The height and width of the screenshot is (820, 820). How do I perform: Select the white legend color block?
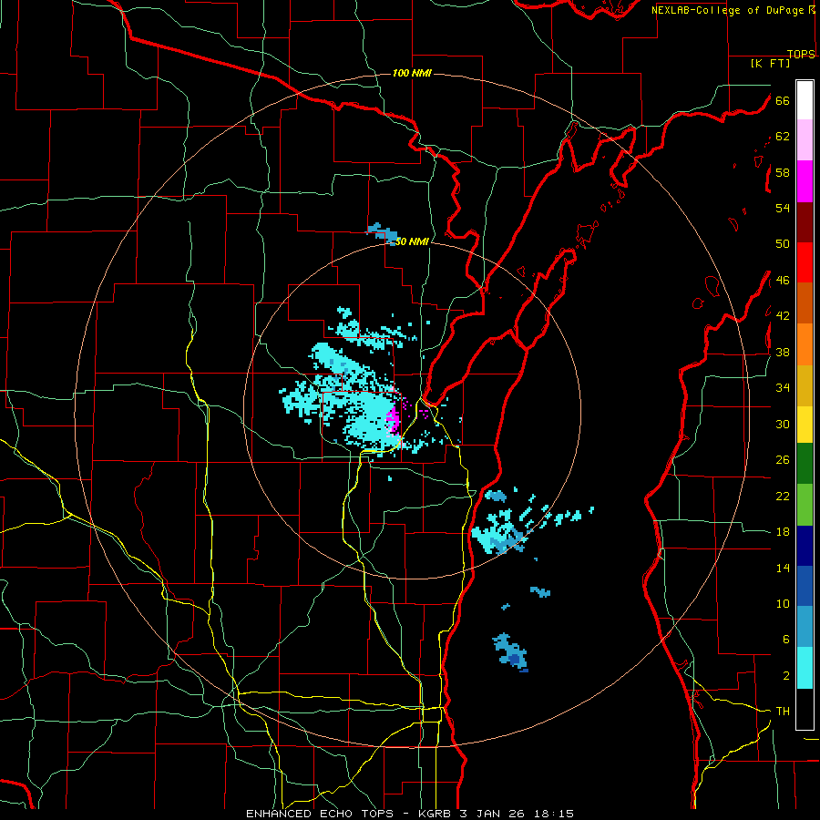coord(805,100)
